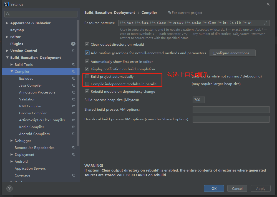The image size is (277, 197).
Task: Open Coverage settings page
Action: [22, 175]
